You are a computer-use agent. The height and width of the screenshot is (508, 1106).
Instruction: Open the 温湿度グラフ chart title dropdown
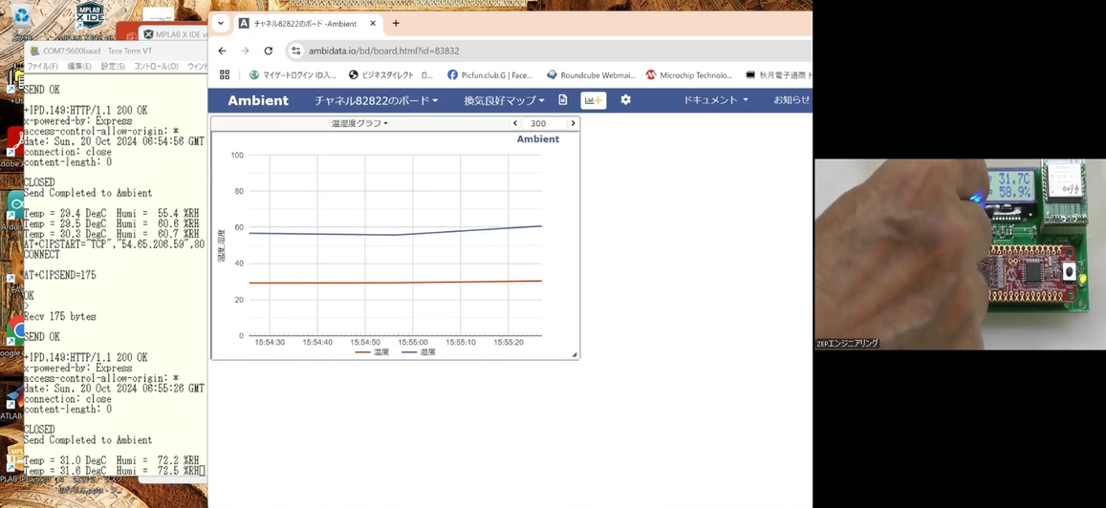tap(359, 123)
